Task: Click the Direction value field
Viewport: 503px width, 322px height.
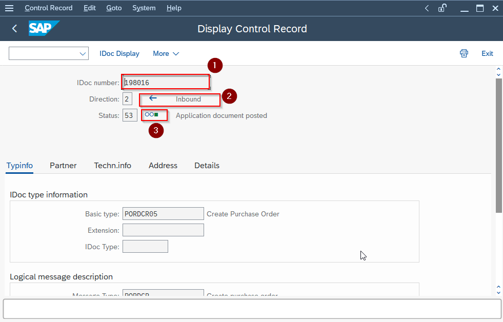Action: click(127, 99)
